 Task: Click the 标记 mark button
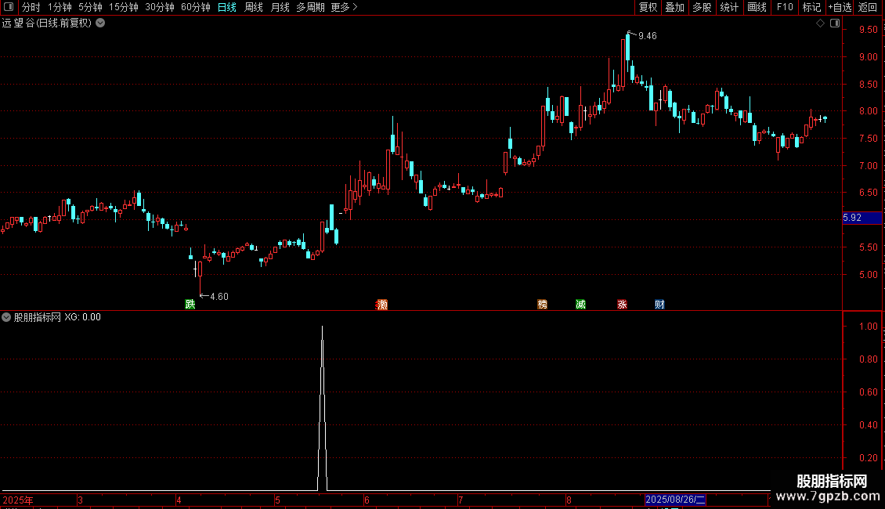(x=811, y=7)
